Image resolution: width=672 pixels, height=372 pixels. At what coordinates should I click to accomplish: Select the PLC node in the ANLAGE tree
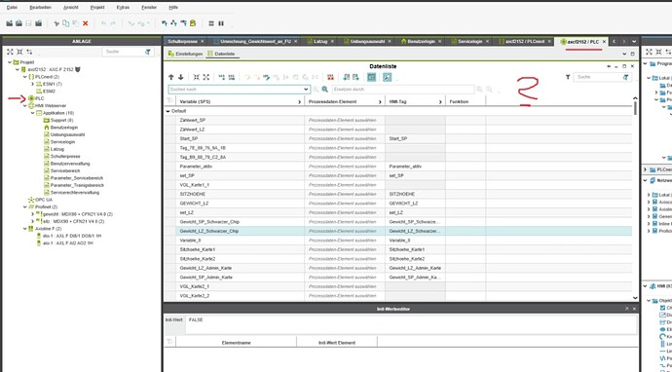tap(39, 98)
